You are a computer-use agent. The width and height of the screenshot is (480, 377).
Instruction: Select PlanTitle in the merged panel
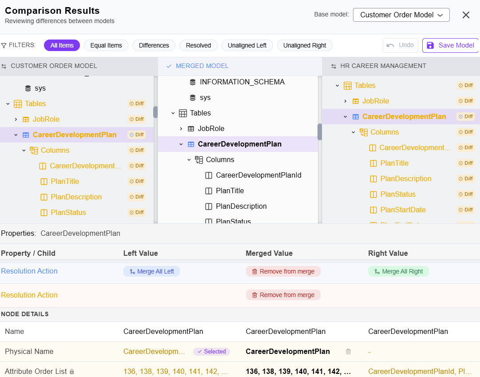(x=230, y=191)
